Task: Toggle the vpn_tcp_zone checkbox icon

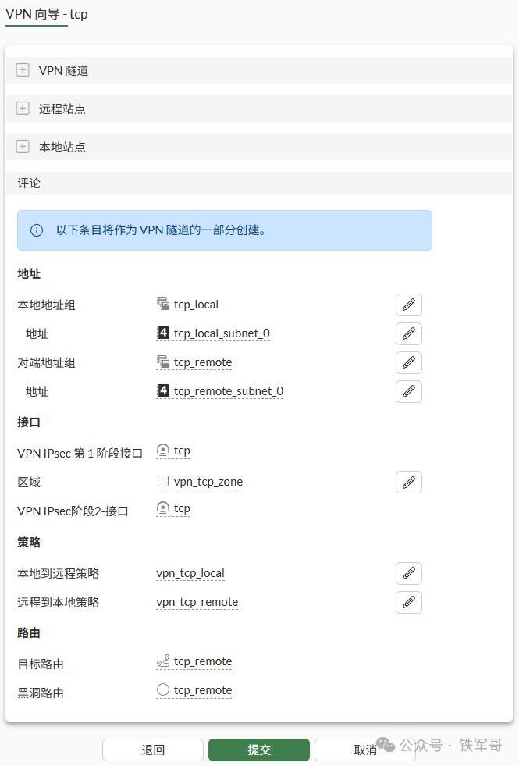Action: (x=163, y=482)
